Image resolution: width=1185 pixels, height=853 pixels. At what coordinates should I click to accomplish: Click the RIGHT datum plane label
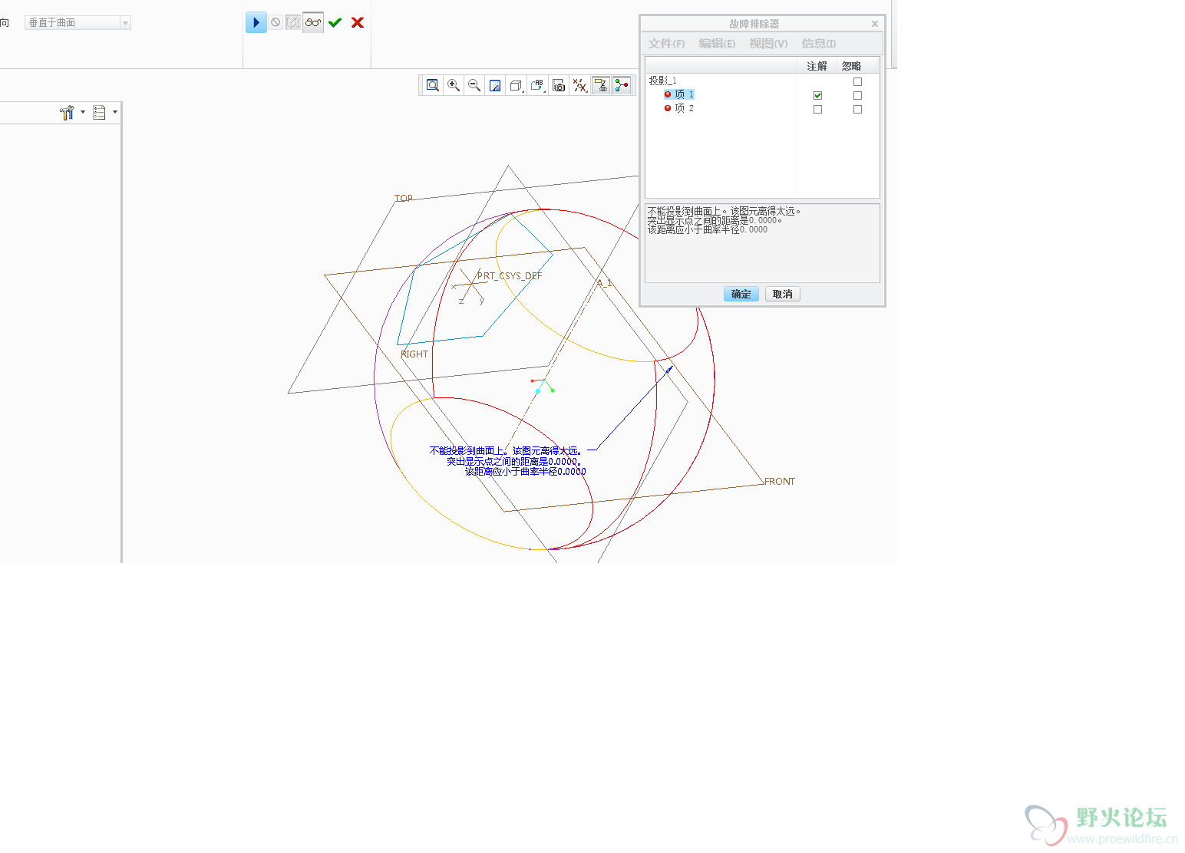point(414,354)
